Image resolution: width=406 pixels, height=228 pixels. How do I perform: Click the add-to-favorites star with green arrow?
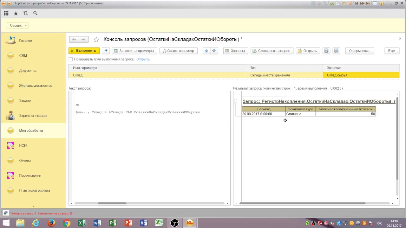click(332, 3)
